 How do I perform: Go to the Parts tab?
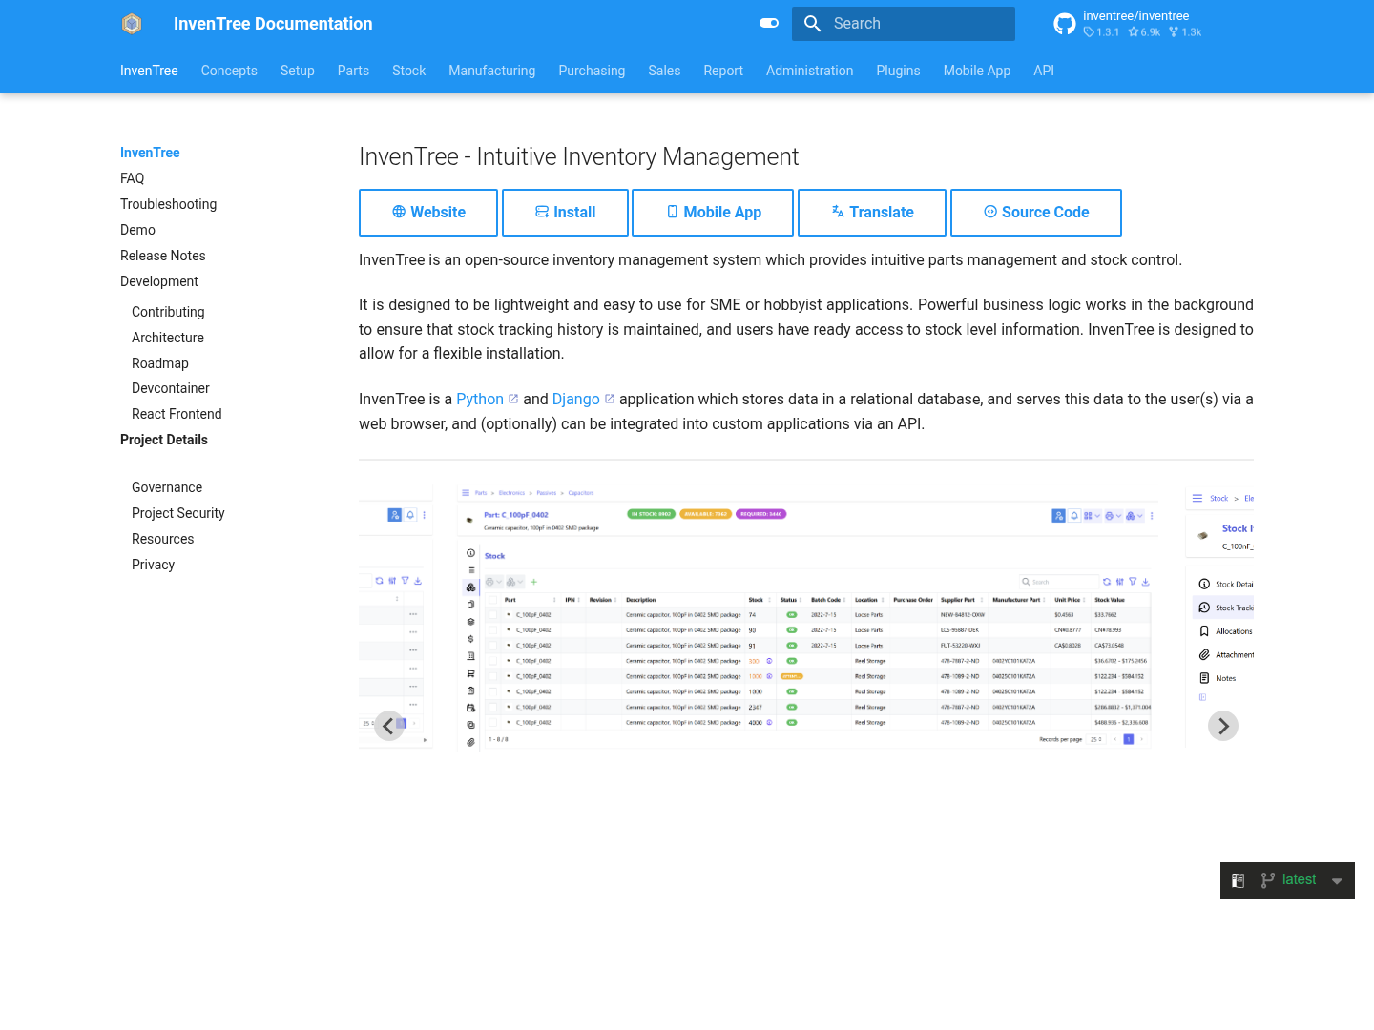tap(353, 71)
